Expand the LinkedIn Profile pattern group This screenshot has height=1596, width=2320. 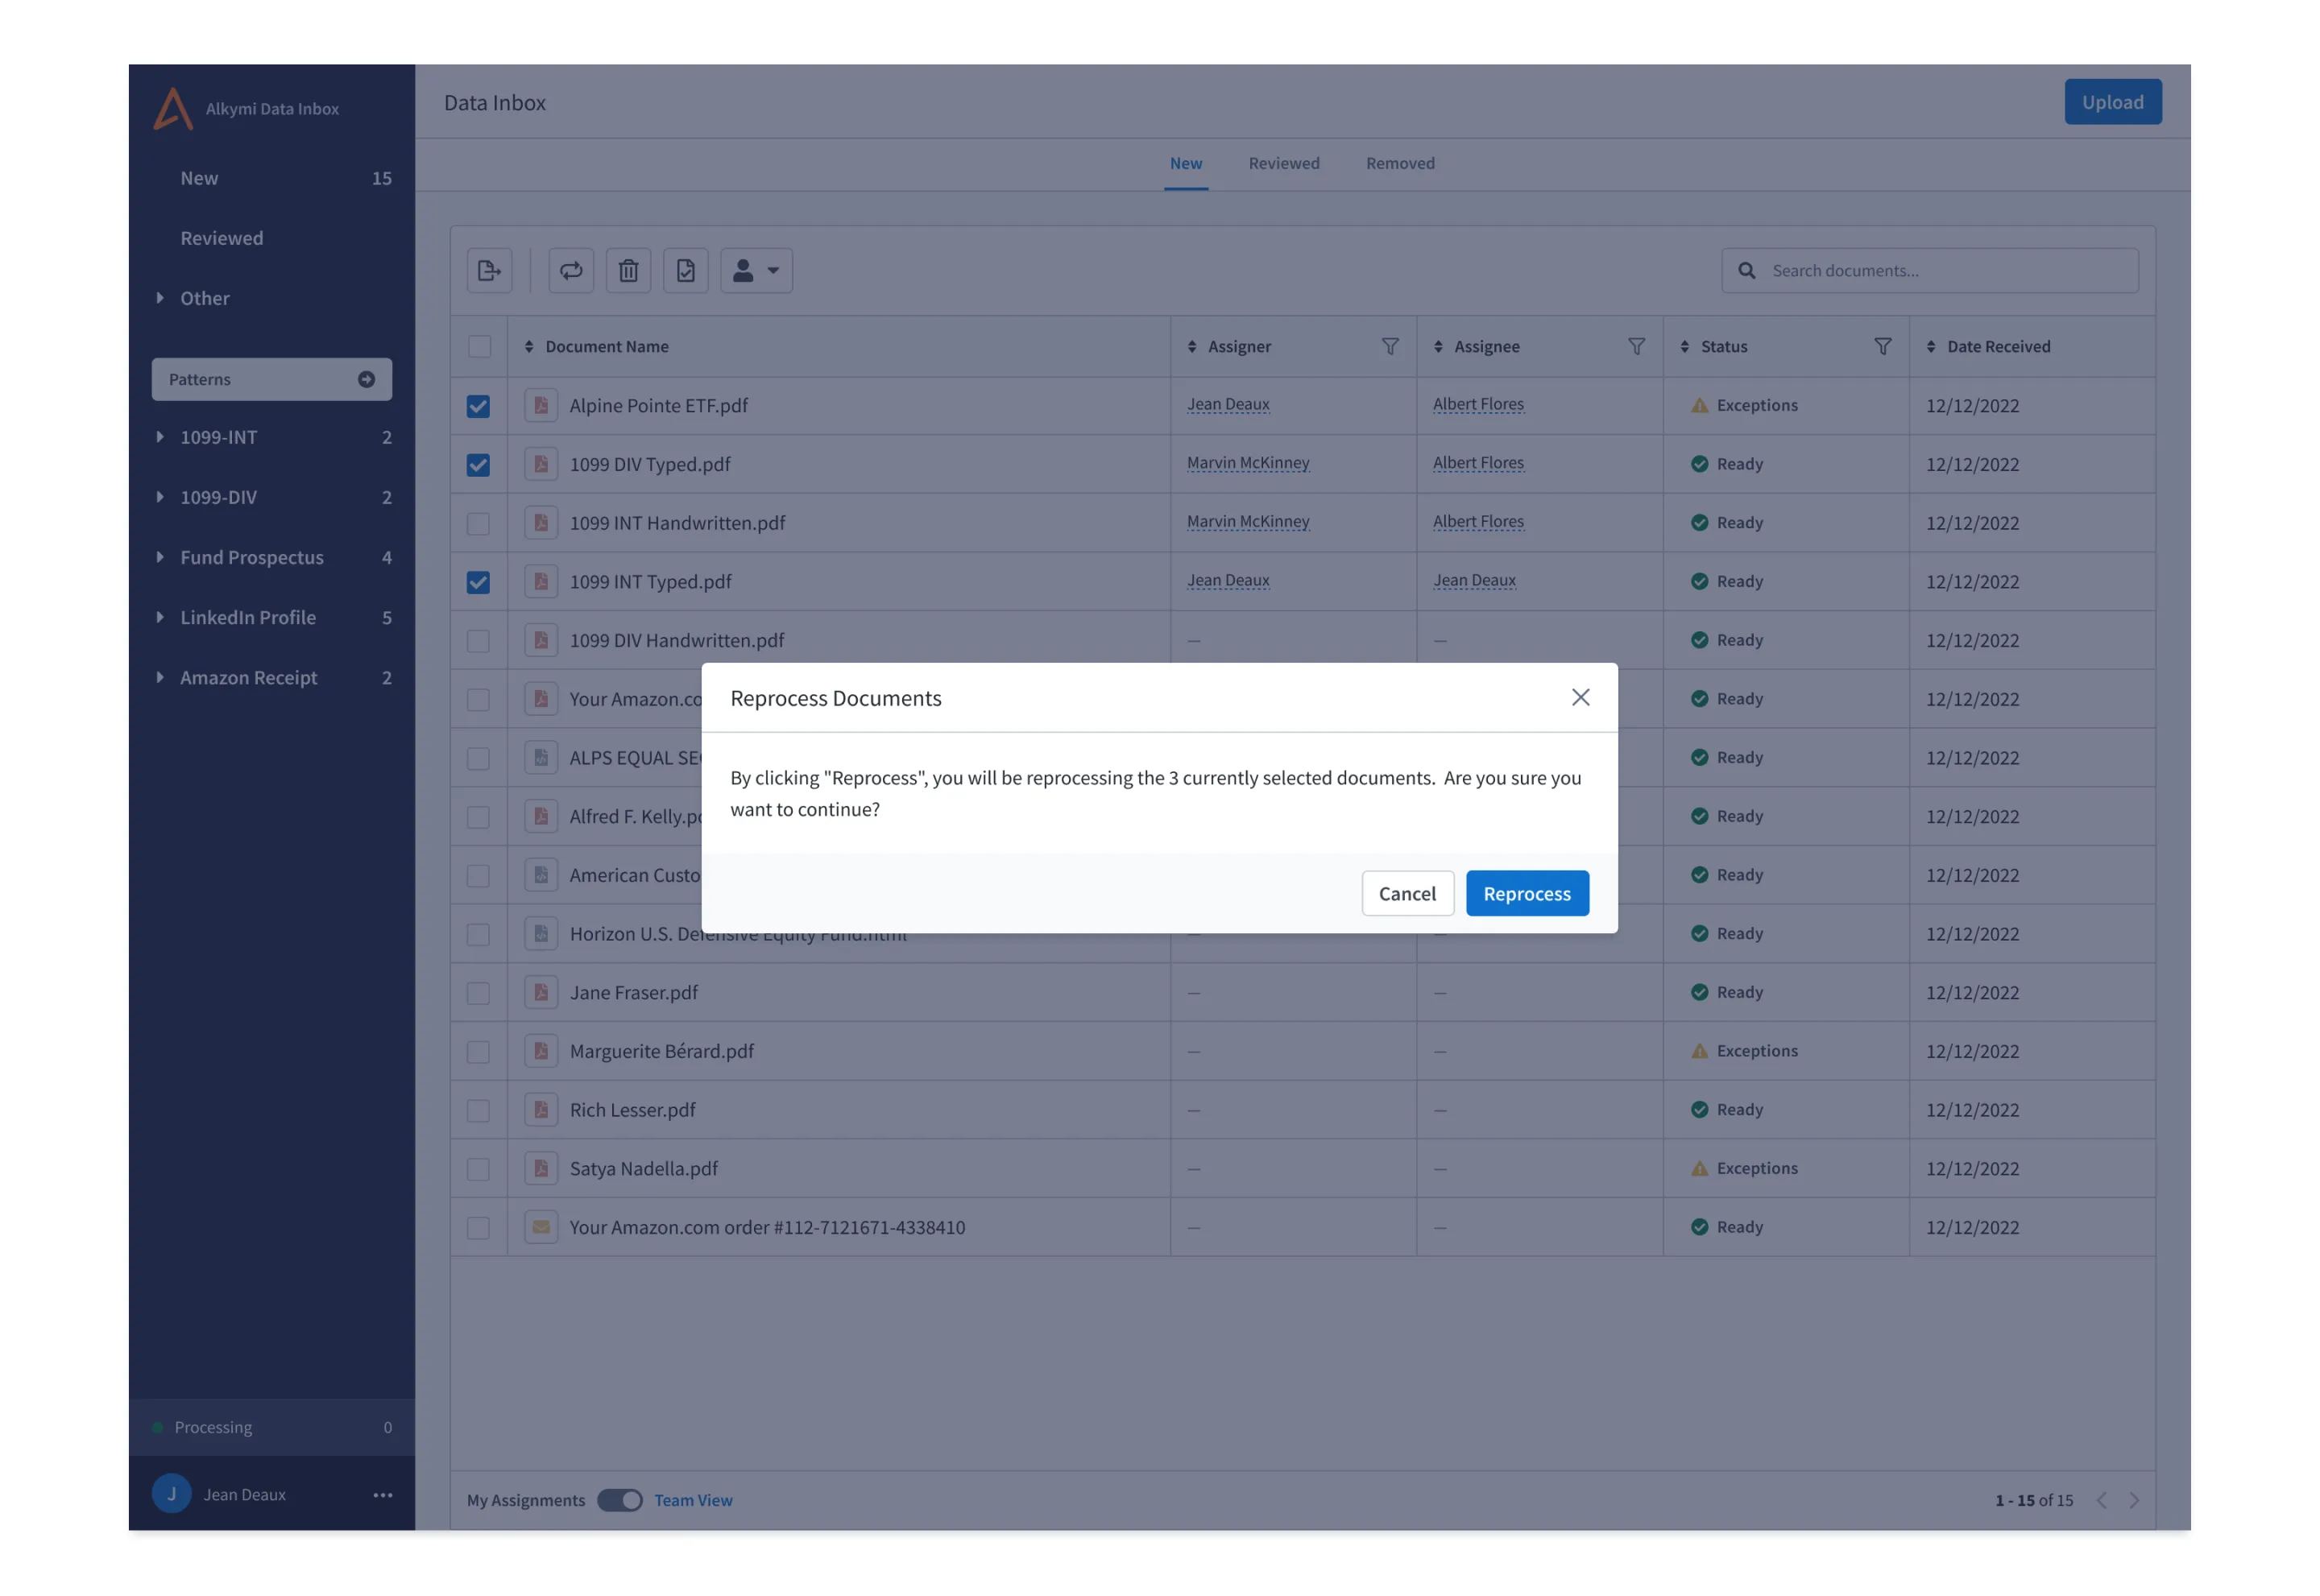[x=159, y=616]
